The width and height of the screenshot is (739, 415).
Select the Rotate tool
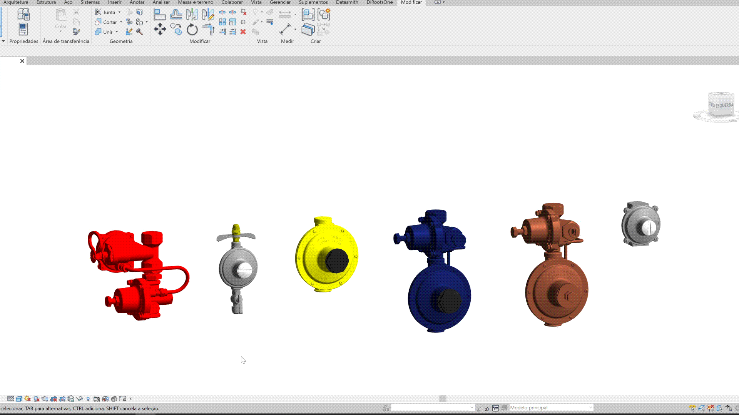point(192,30)
